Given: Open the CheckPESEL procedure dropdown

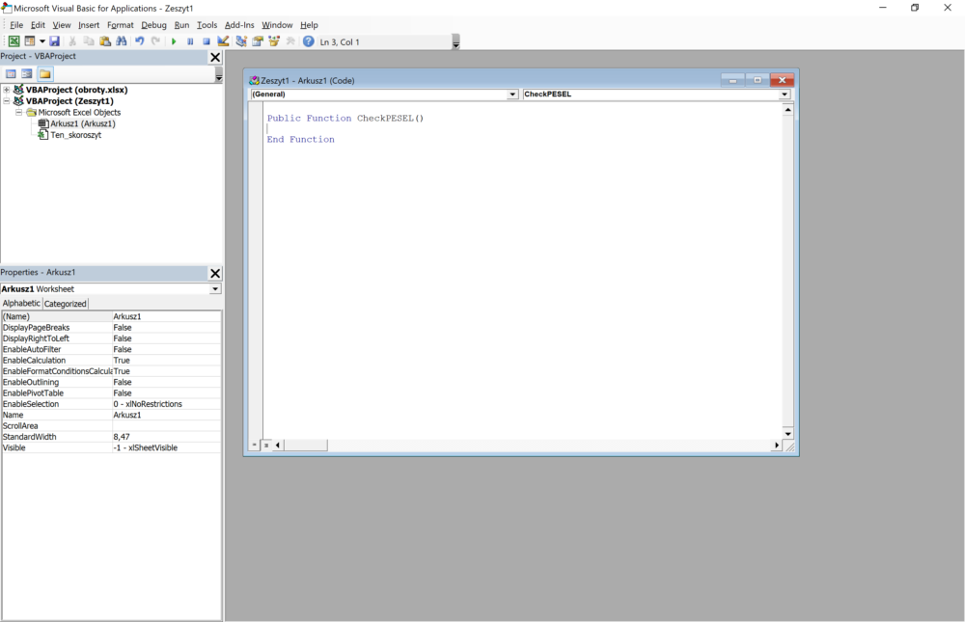Looking at the screenshot, I should pyautogui.click(x=784, y=95).
